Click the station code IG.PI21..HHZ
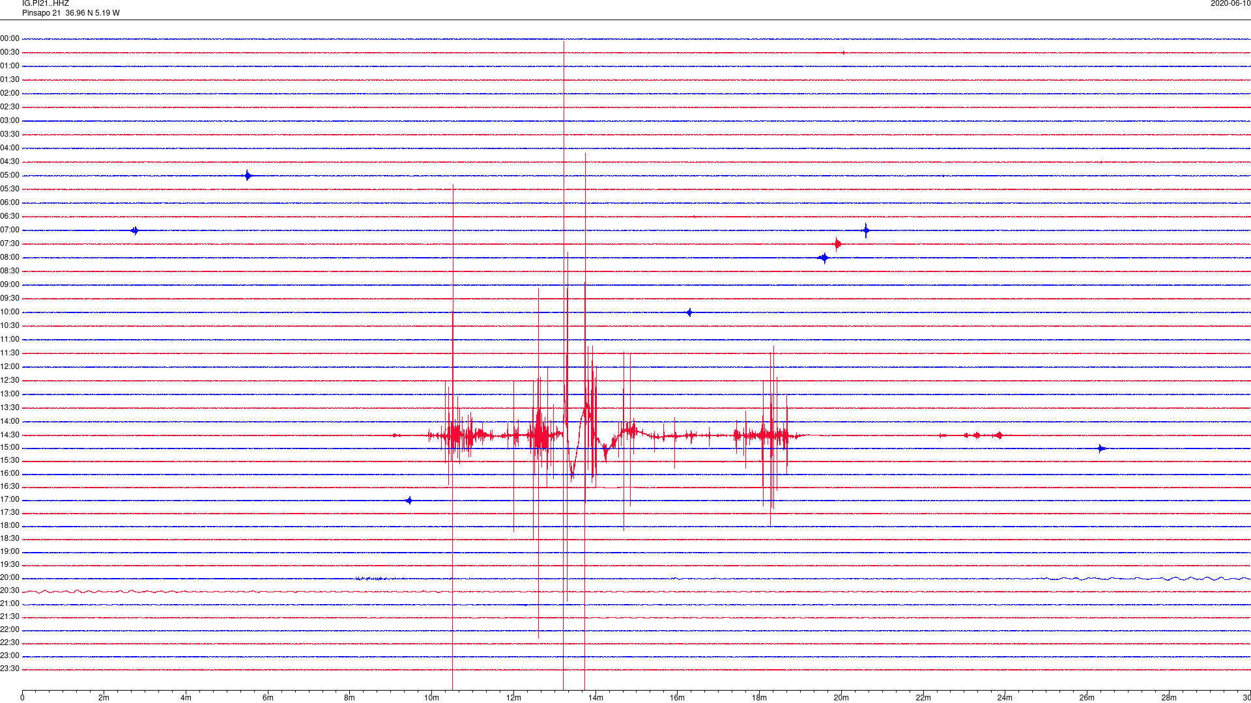 46,4
